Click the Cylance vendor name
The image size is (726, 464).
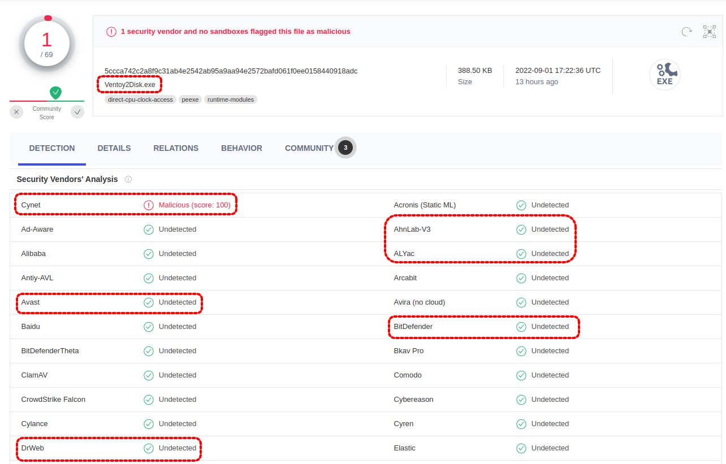pyautogui.click(x=34, y=424)
